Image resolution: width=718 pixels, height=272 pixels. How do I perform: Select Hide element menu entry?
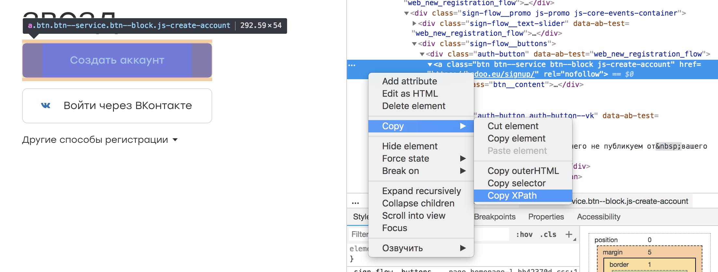pos(421,146)
